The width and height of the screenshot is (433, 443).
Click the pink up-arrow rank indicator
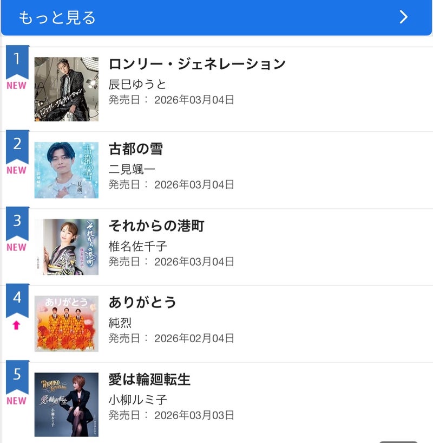point(16,325)
